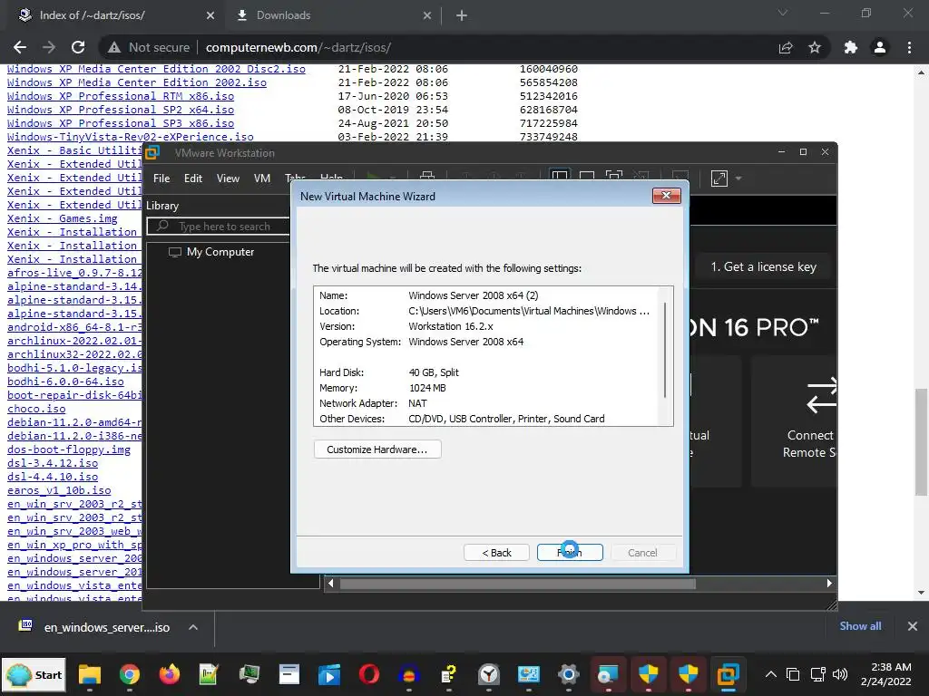The image size is (929, 696).
Task: Open the bodhi-6.0.0-64.iso link
Action: point(65,382)
